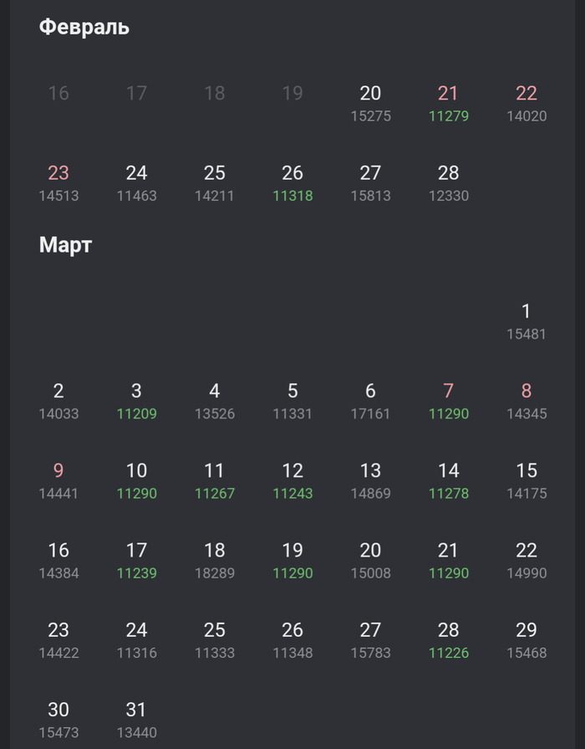Image resolution: width=585 pixels, height=749 pixels.
Task: Select February 20 with price 15275
Action: [370, 104]
